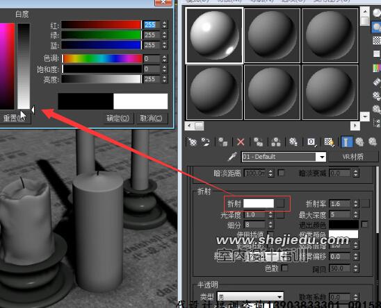Click the 亮度 grayscale slider
381x308 pixels.
pos(102,79)
